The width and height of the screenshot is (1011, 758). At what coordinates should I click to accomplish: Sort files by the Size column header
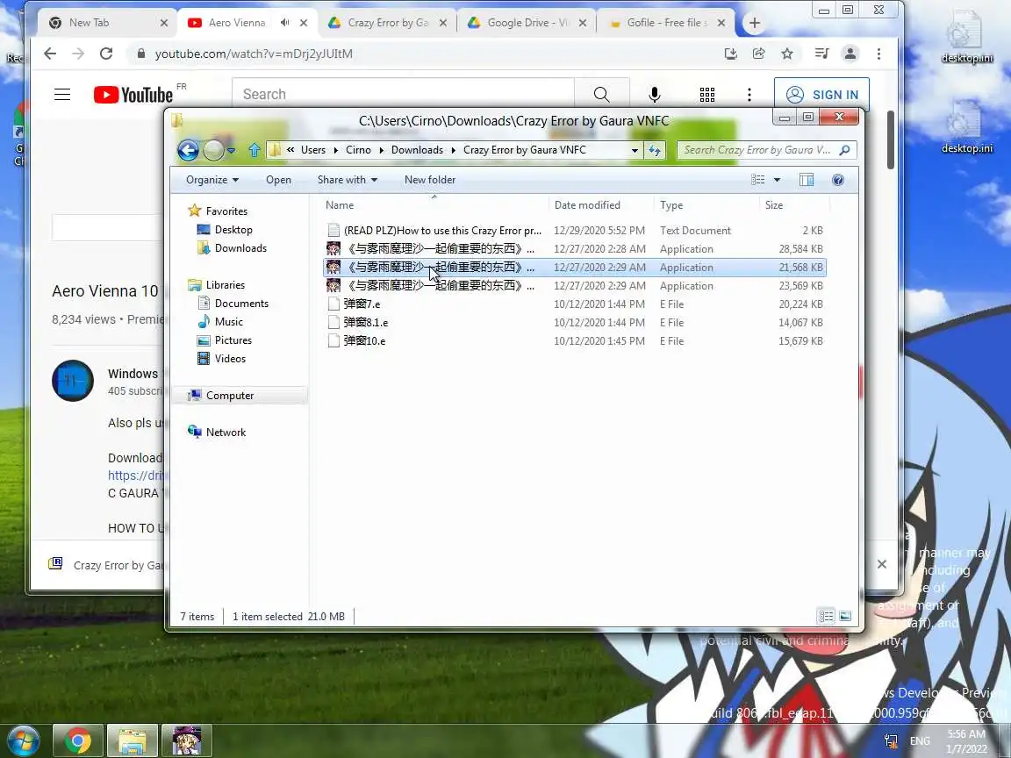[794, 205]
